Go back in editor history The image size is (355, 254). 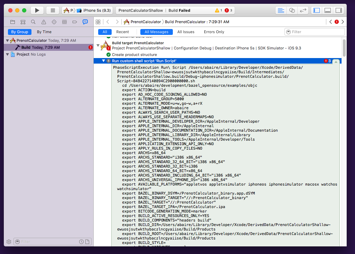click(108, 22)
